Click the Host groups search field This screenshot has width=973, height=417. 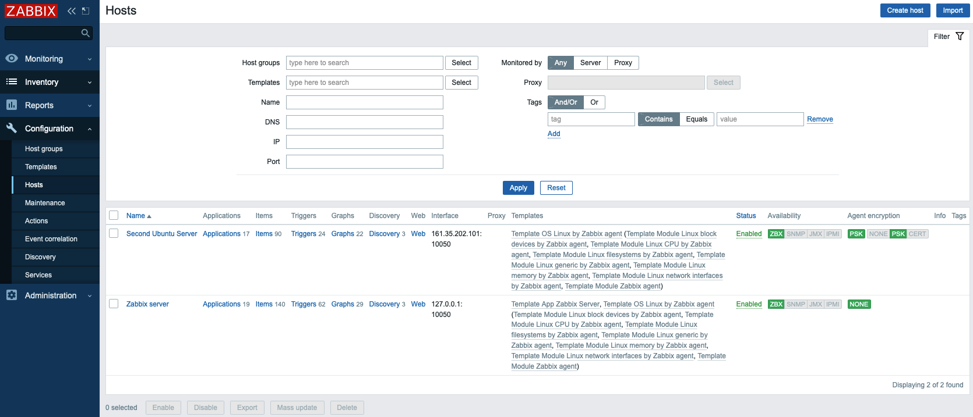click(x=364, y=63)
